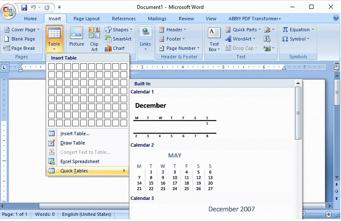Viewport: 341px width, 221px height.
Task: Open the Word Help question mark icon
Action: pos(336,18)
